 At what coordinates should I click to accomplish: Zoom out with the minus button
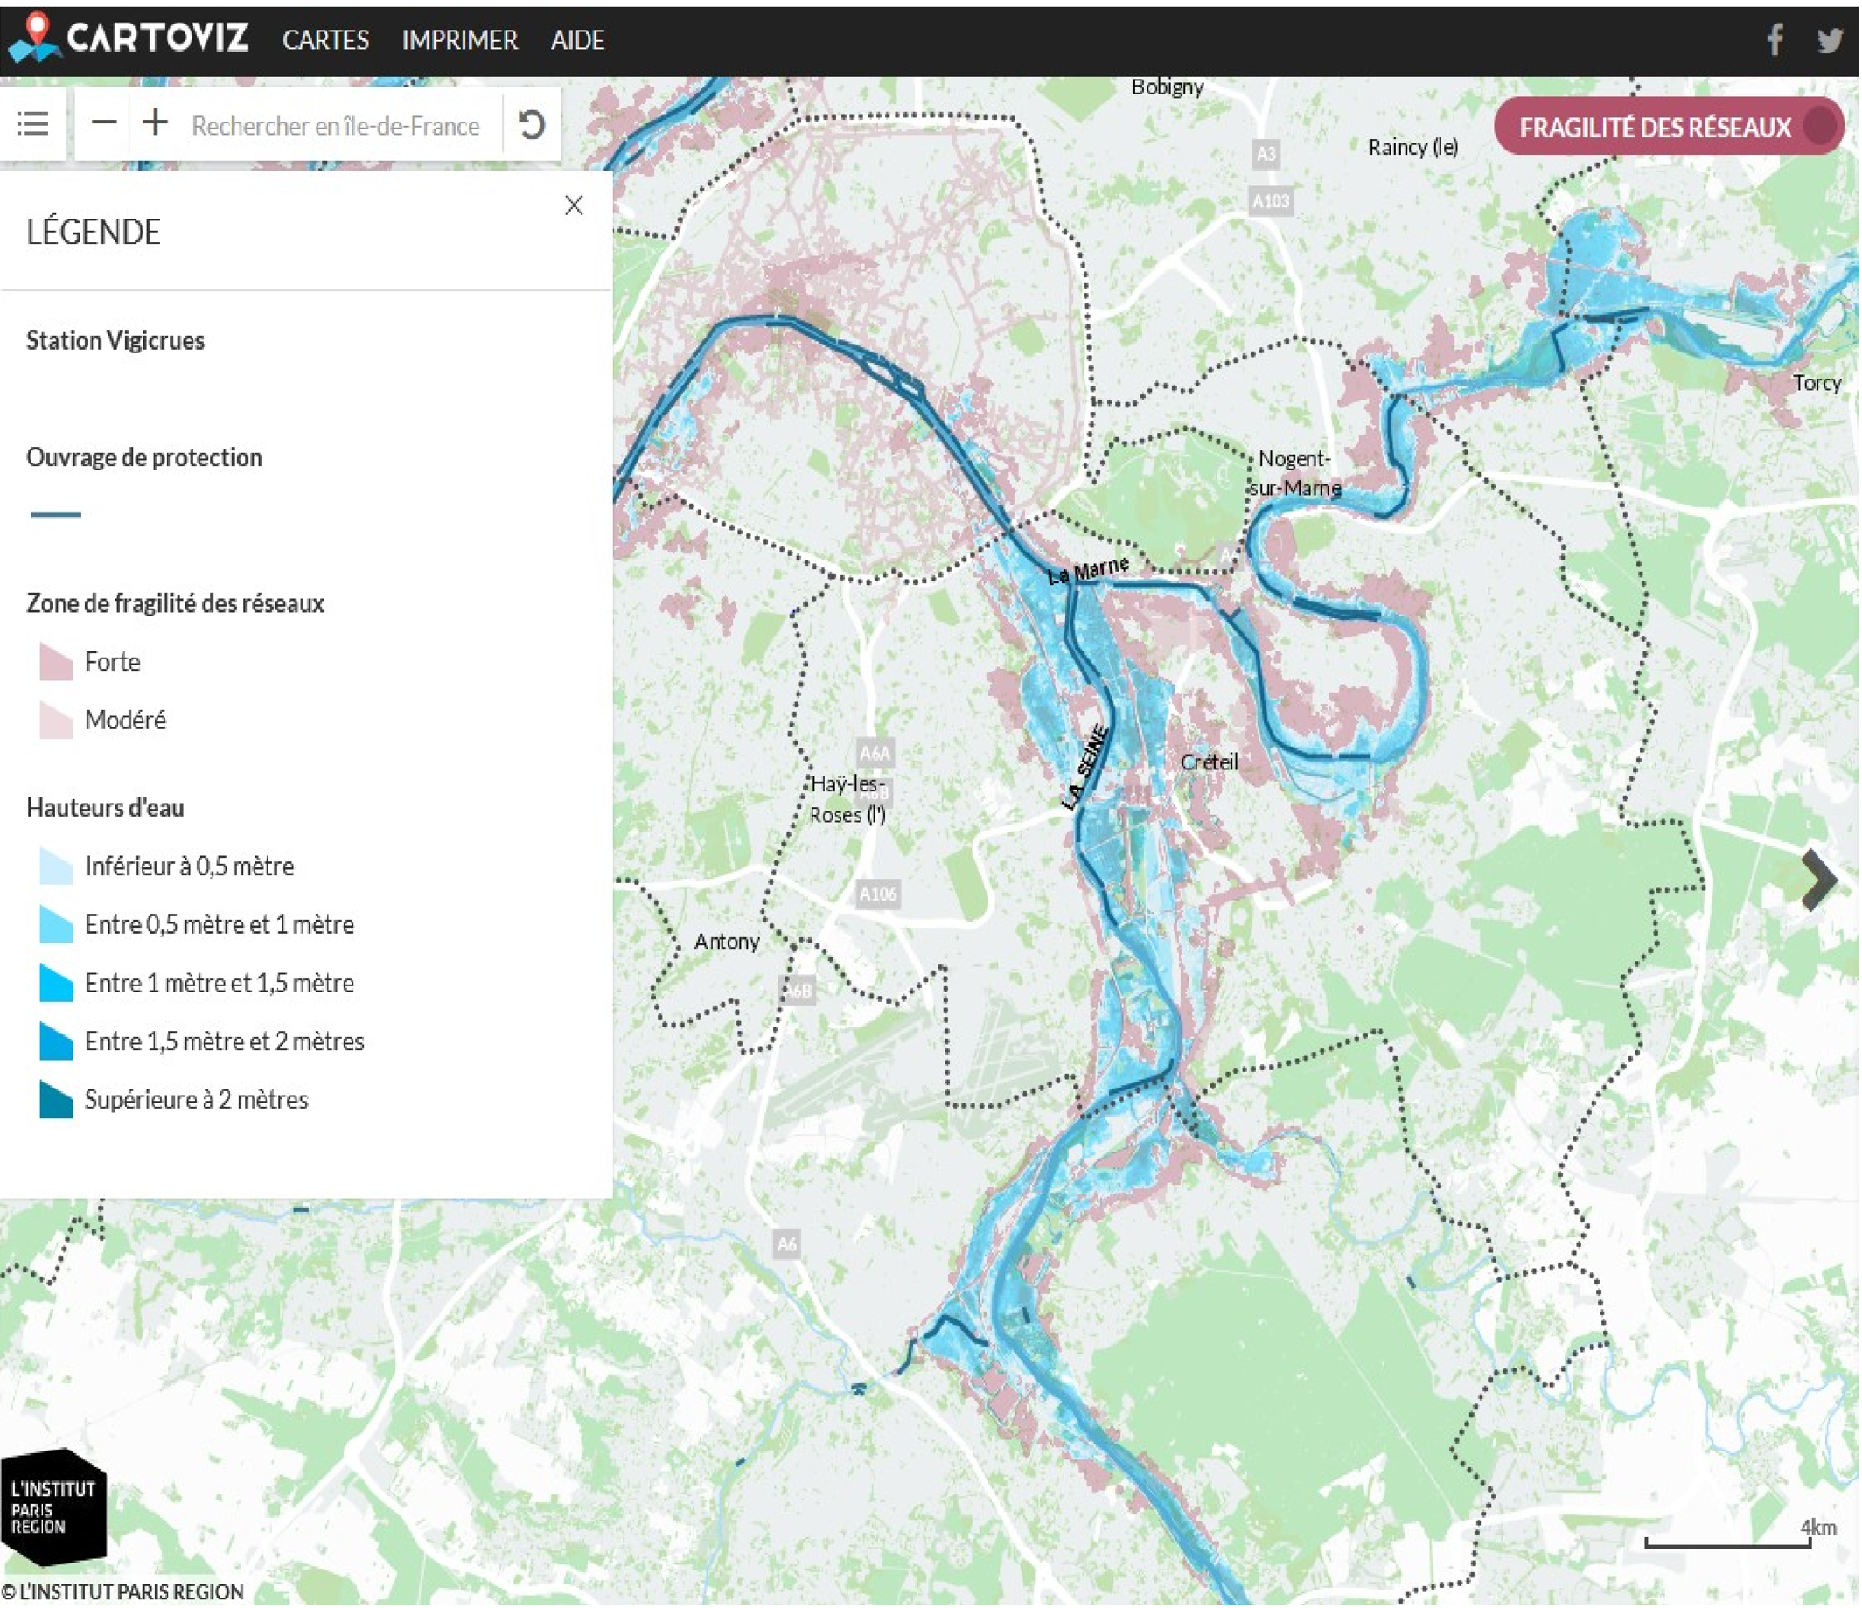pos(104,122)
